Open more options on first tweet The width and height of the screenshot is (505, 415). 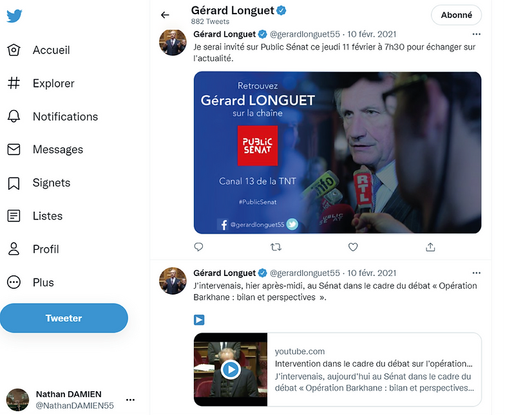click(476, 34)
